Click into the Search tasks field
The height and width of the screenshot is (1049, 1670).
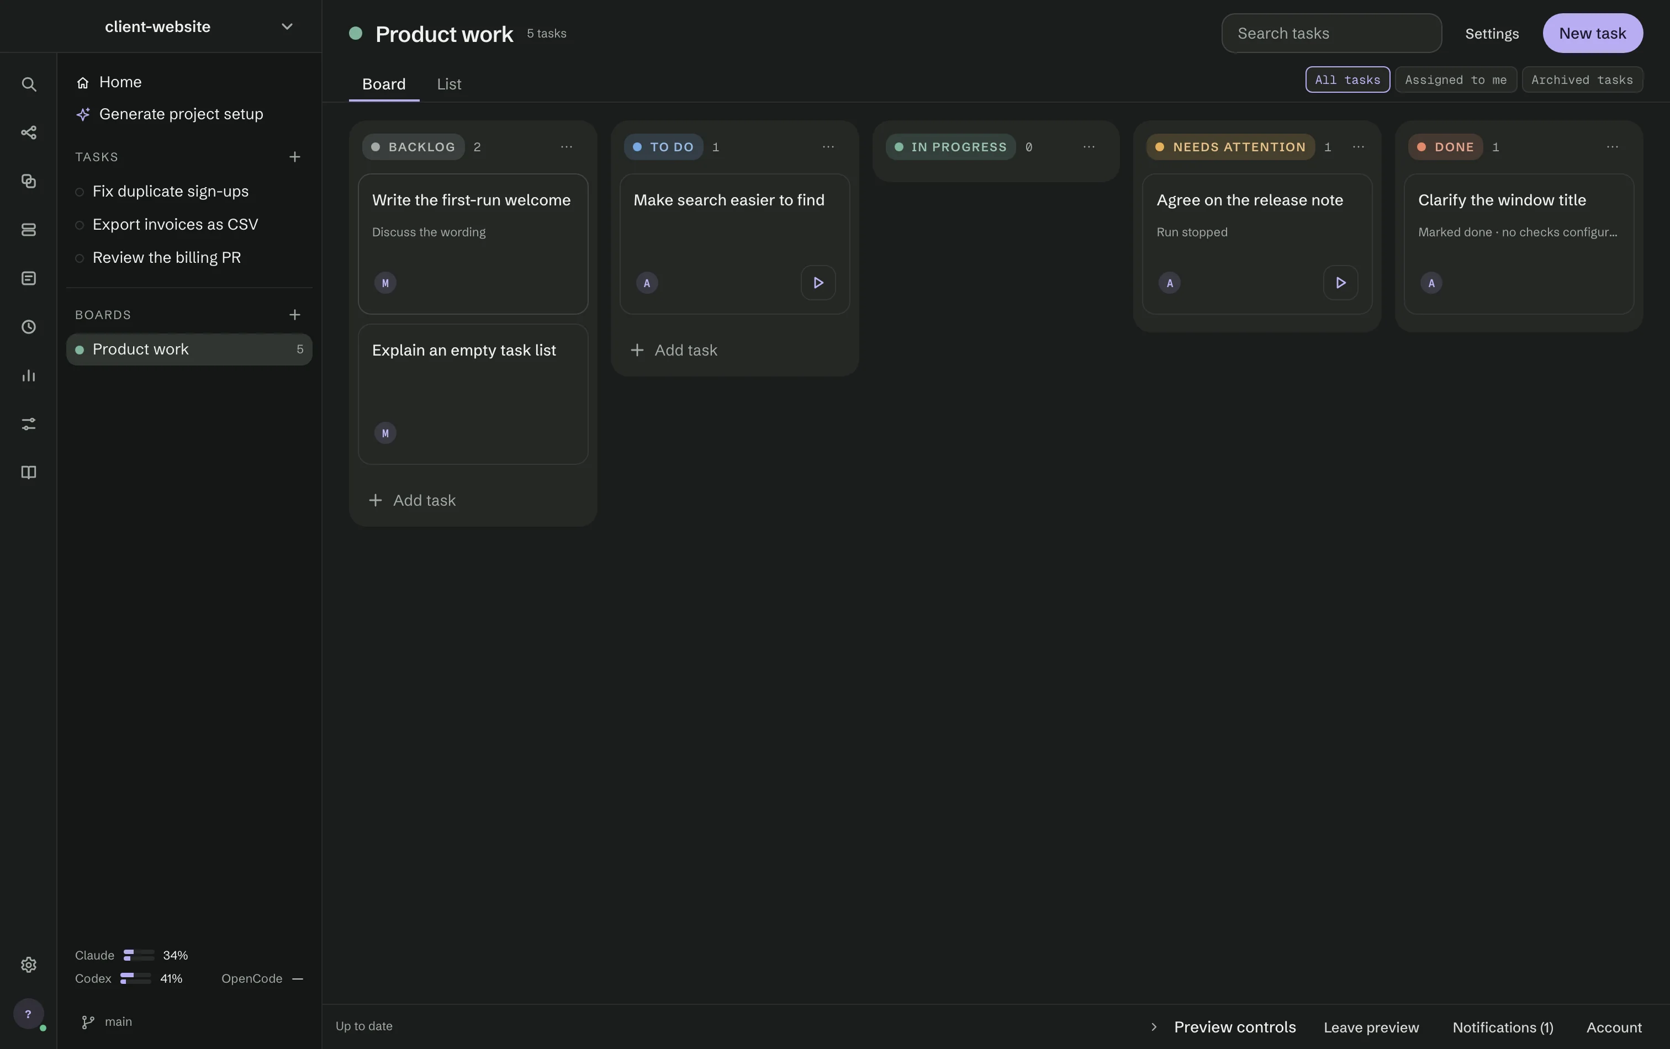coord(1331,33)
